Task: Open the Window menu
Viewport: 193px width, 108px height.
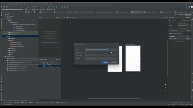Action: 47,4
